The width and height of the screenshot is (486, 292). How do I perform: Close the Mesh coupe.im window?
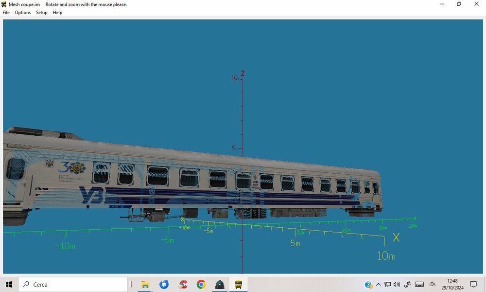click(476, 4)
